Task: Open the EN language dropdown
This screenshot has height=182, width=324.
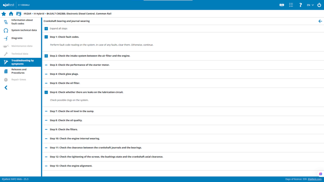Action: click(310, 5)
